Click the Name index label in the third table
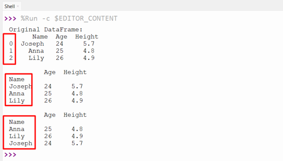The height and width of the screenshot is (161, 283). click(x=17, y=122)
